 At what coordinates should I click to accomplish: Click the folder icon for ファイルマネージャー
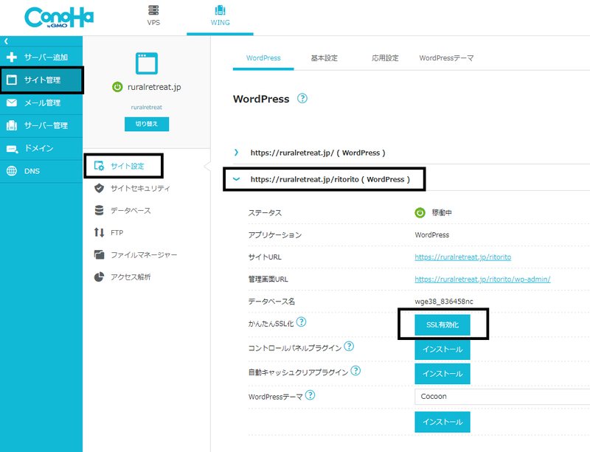pyautogui.click(x=99, y=255)
